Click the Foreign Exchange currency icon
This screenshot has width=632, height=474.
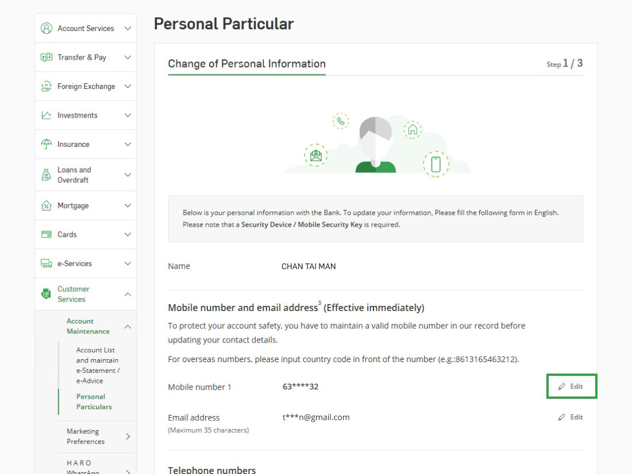point(47,87)
